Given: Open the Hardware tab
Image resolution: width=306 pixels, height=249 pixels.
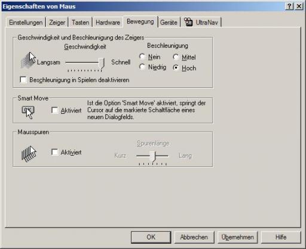Looking at the screenshot, I should pos(108,22).
